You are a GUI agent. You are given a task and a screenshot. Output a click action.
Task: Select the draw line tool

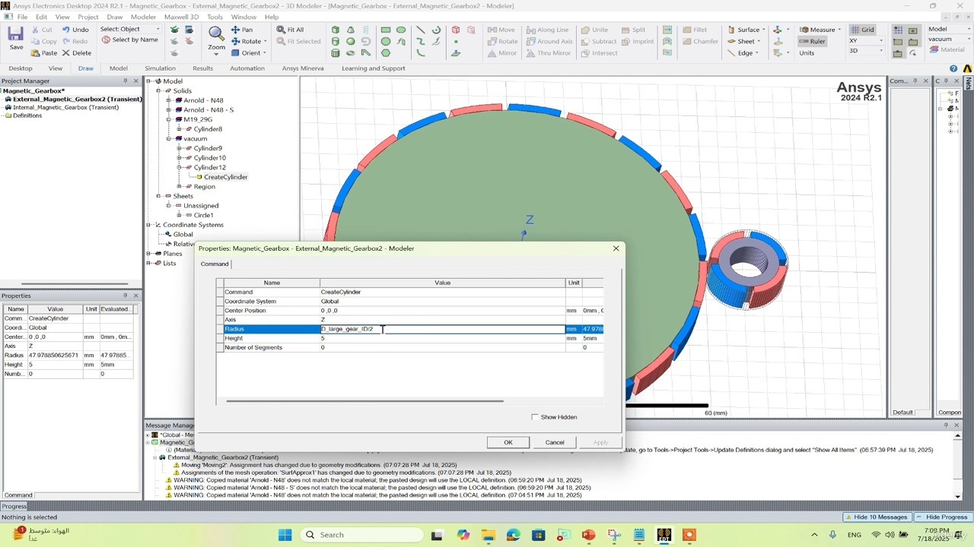(421, 30)
